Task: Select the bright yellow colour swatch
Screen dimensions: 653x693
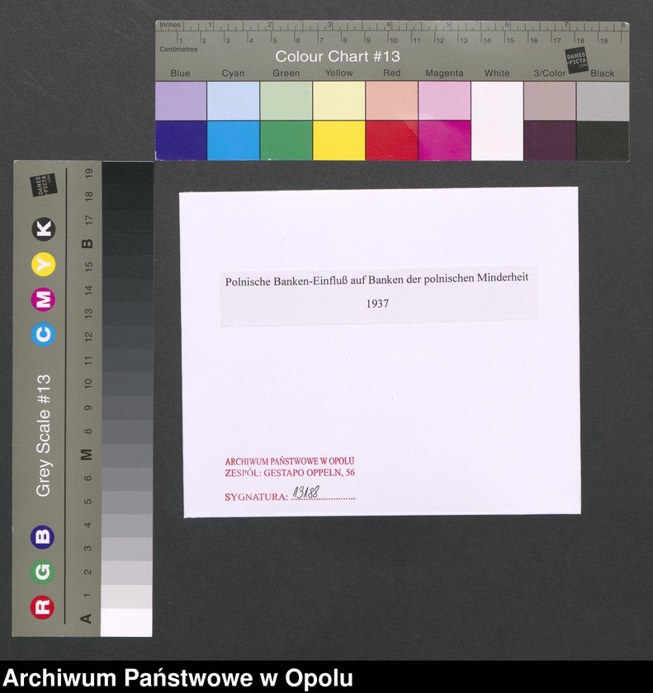Action: pyautogui.click(x=338, y=140)
